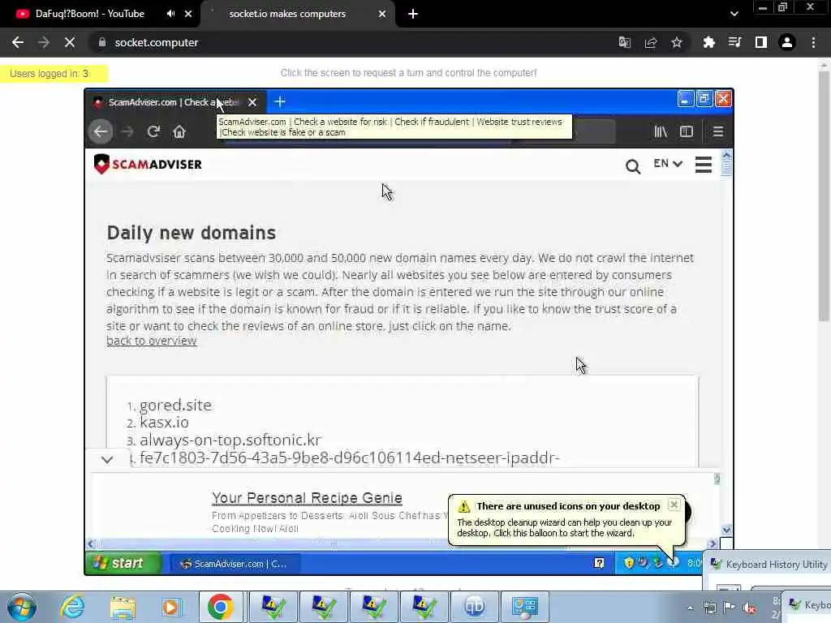Viewport: 831px width, 623px height.
Task: Open Windows Media Player taskbar icon
Action: pos(170,607)
